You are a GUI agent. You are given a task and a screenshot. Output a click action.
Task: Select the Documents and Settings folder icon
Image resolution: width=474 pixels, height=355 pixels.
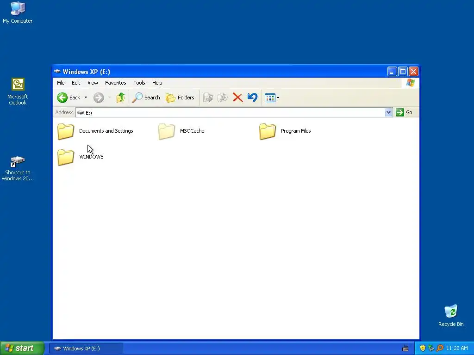[66, 131]
